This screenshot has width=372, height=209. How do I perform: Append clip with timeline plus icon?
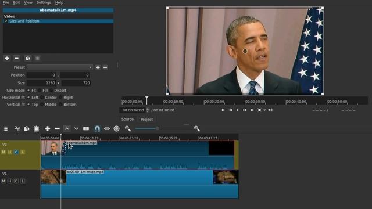coord(48,128)
